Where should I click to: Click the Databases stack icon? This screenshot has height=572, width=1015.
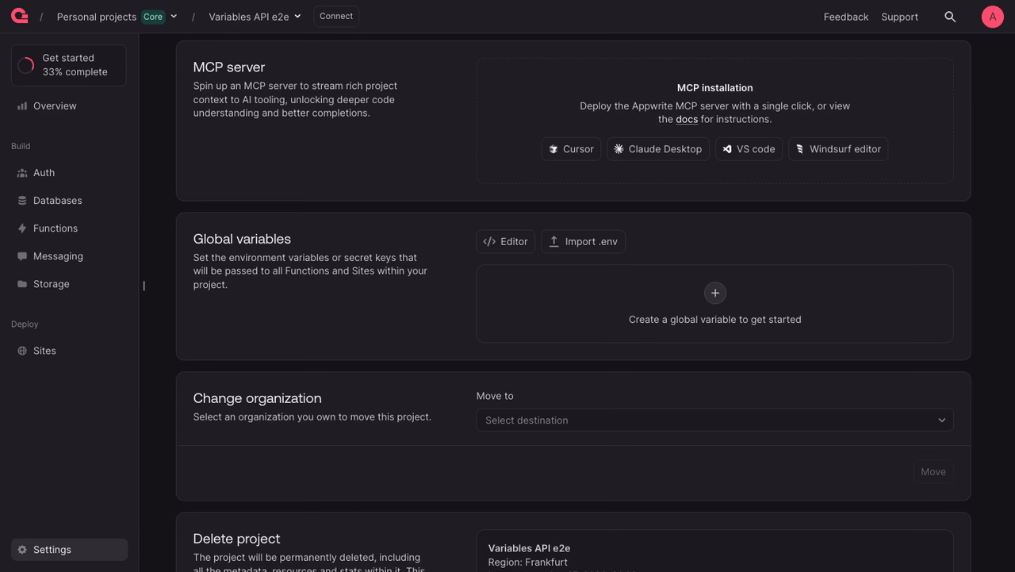[22, 201]
